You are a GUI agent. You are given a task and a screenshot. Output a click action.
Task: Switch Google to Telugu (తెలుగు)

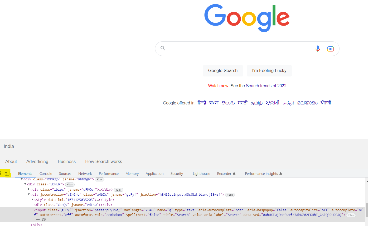(x=228, y=103)
